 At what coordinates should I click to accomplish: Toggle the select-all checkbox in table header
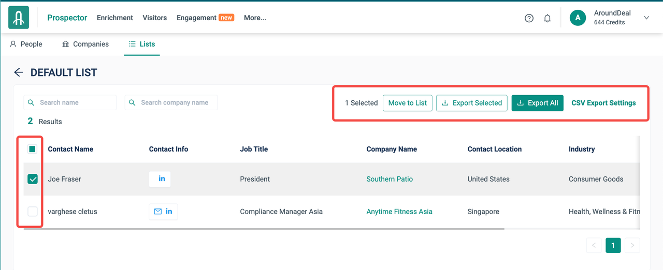[x=33, y=149]
